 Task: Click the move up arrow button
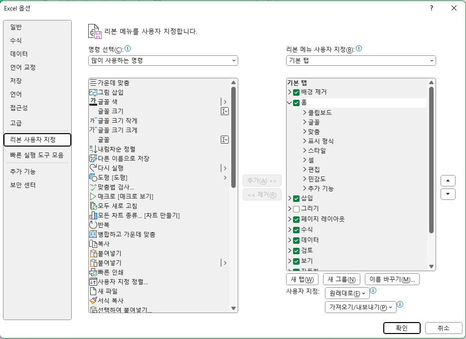[448, 180]
